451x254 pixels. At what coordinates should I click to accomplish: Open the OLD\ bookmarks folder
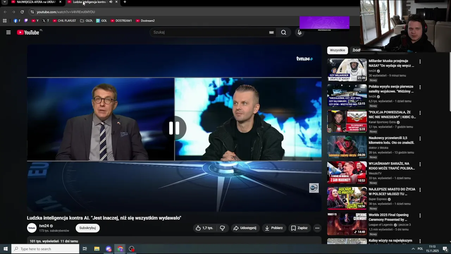tap(86, 21)
